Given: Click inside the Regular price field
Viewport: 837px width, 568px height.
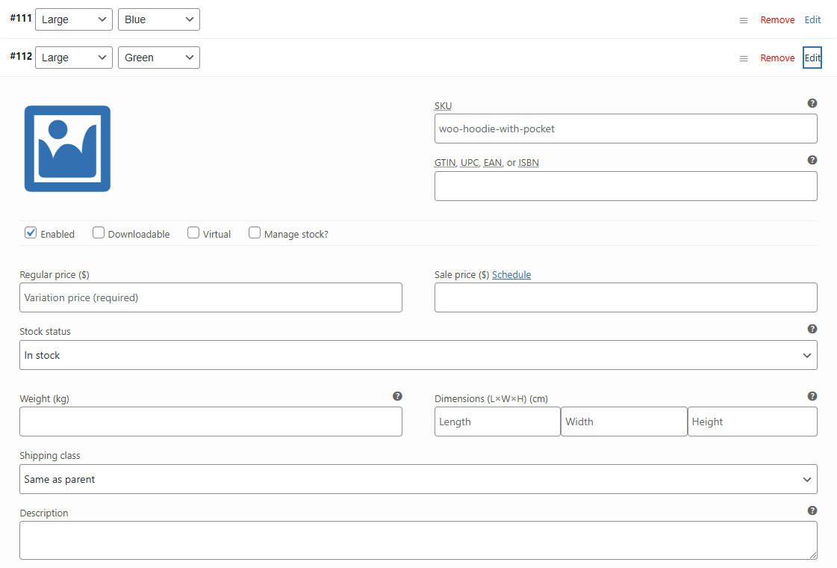Looking at the screenshot, I should (x=211, y=297).
